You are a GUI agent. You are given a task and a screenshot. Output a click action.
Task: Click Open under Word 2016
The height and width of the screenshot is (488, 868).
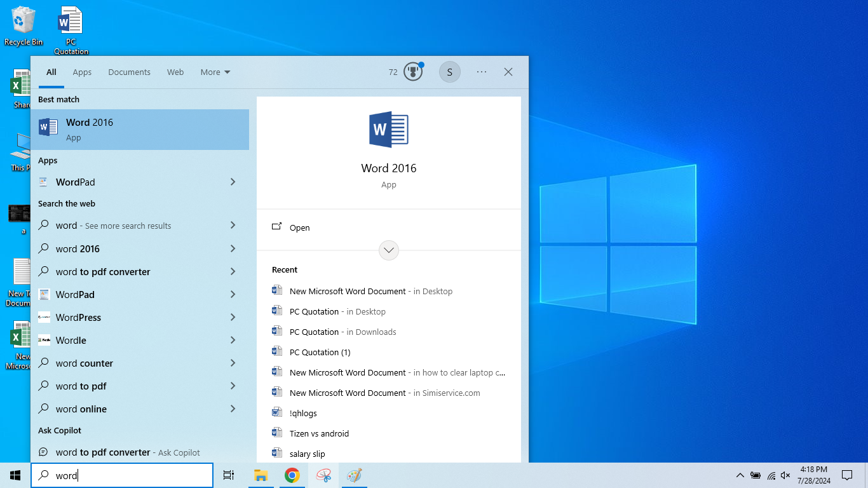[299, 227]
